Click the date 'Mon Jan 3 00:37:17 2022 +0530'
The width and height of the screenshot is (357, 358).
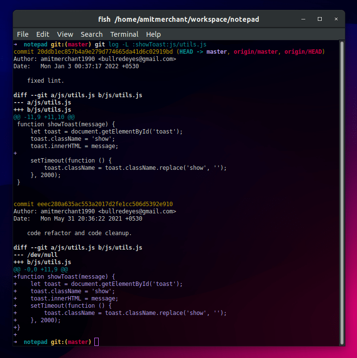coord(89,66)
